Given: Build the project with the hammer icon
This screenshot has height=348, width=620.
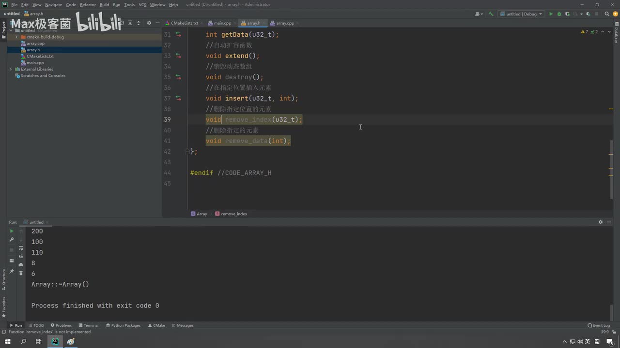Looking at the screenshot, I should 491,14.
